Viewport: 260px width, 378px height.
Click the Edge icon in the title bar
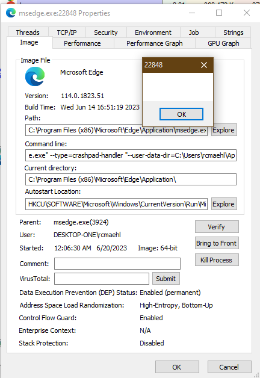point(11,13)
